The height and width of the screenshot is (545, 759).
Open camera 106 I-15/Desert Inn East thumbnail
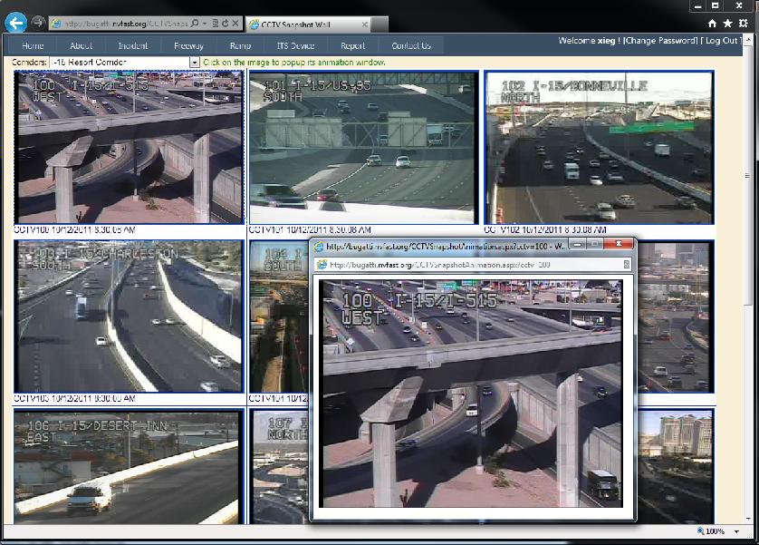pos(129,466)
